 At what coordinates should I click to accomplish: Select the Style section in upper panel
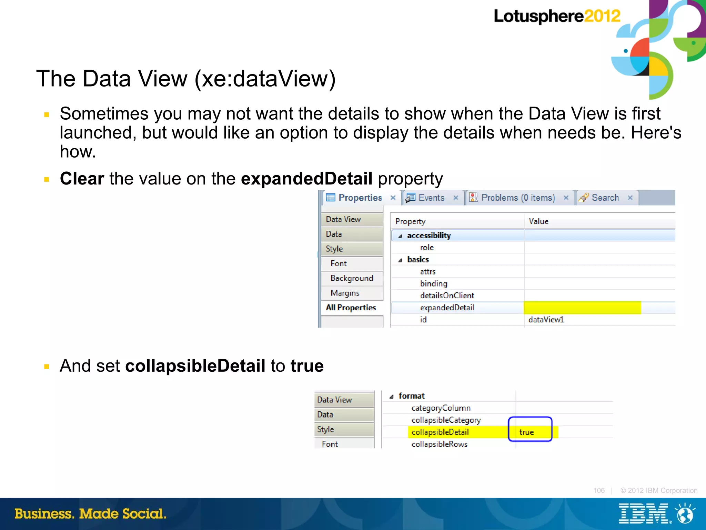352,249
